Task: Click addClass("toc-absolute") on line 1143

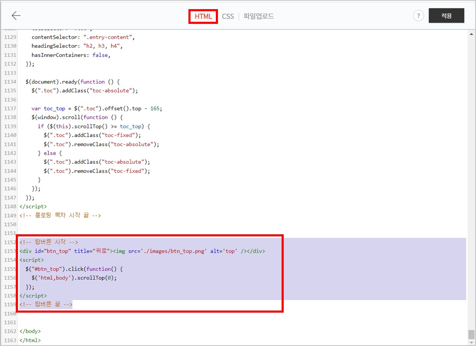Action: click(97, 162)
